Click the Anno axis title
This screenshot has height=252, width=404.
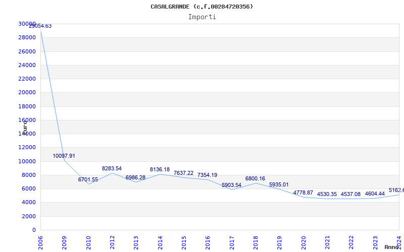(x=391, y=247)
